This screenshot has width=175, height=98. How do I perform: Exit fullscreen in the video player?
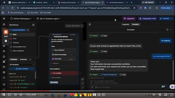click(x=171, y=95)
